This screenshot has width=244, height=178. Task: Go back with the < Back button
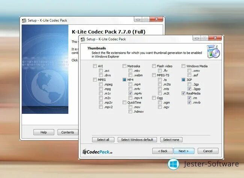click(163, 151)
